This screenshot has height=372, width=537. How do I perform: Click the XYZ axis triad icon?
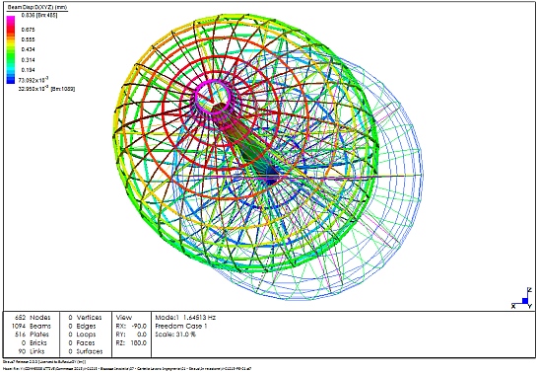point(522,298)
